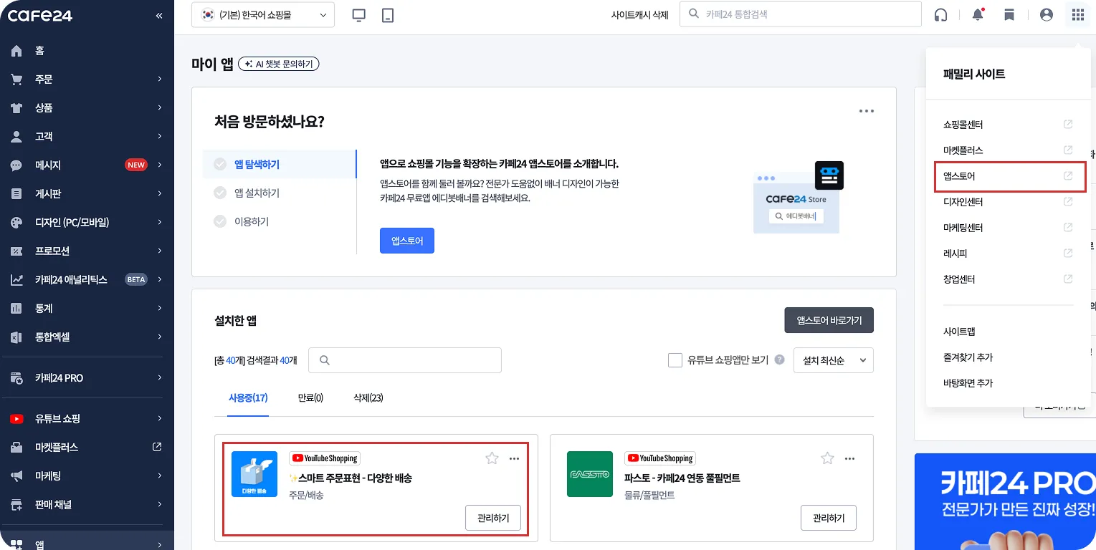This screenshot has width=1096, height=550.
Task: Click the Excel icon for 통합엑셀
Action: pyautogui.click(x=16, y=337)
